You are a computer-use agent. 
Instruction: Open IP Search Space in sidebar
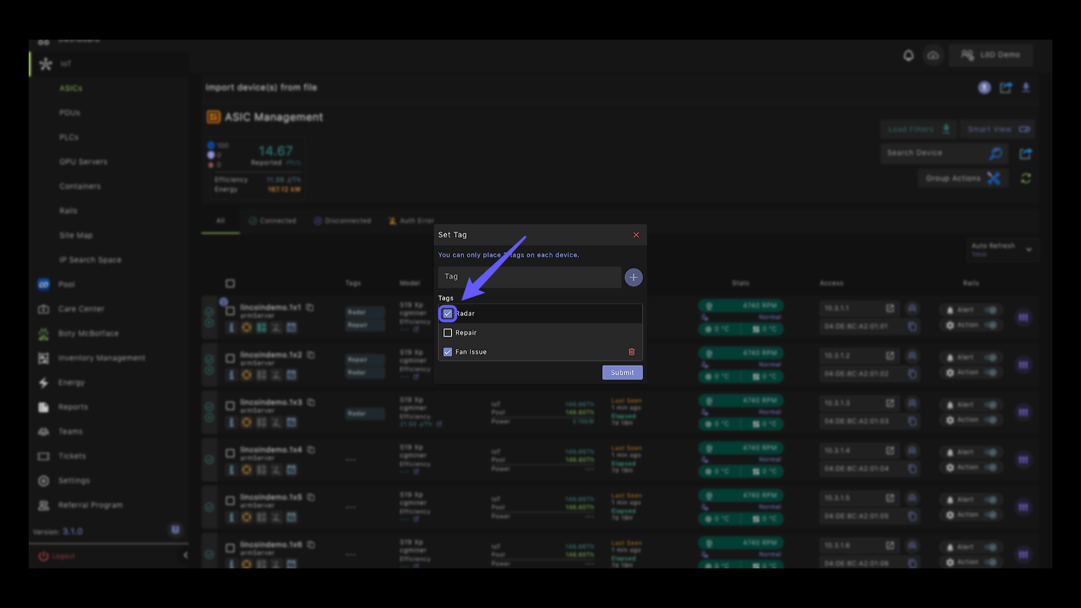[x=90, y=260]
